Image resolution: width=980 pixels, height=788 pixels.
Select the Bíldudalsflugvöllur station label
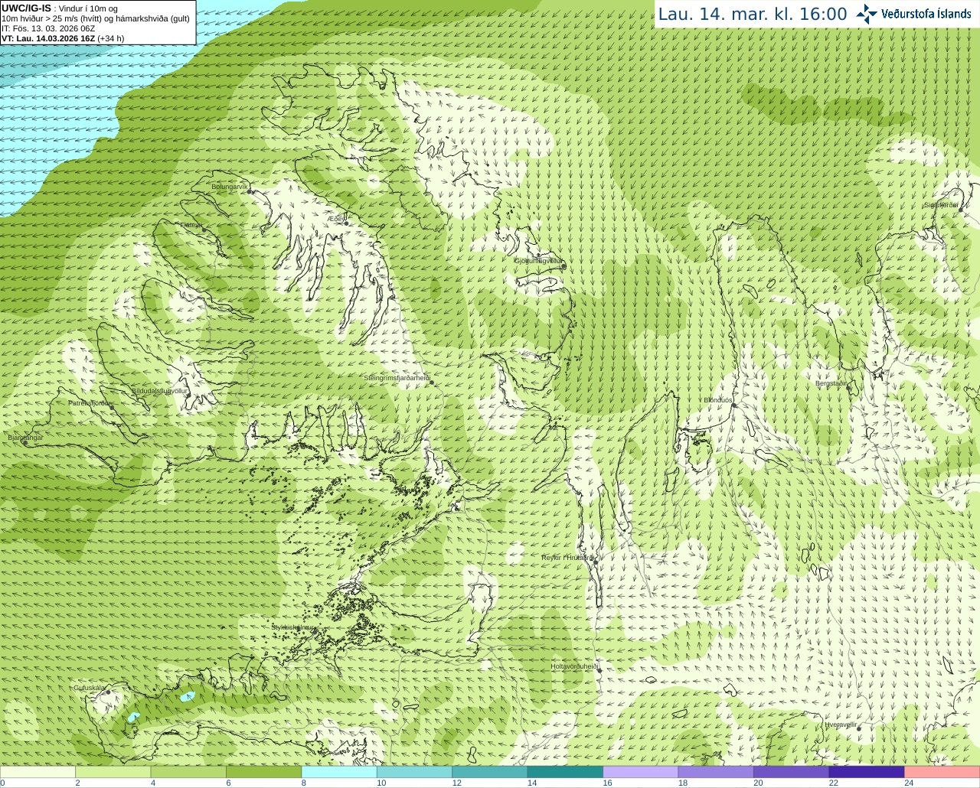pos(159,390)
